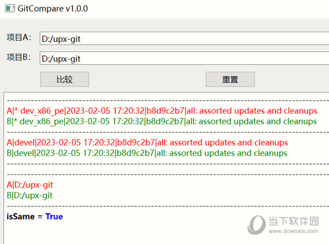Select the green B|* dev_x86_pe result line
Viewport: 329px width, 244px height.
pos(162,121)
